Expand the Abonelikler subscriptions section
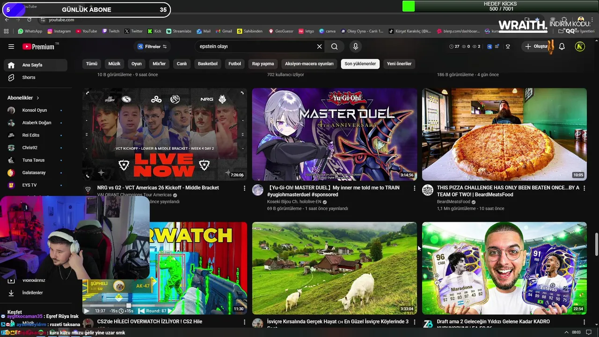This screenshot has width=599, height=337. click(x=23, y=98)
